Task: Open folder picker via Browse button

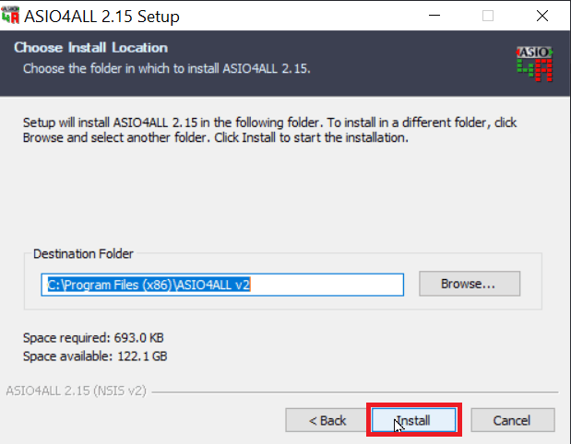Action: point(470,284)
